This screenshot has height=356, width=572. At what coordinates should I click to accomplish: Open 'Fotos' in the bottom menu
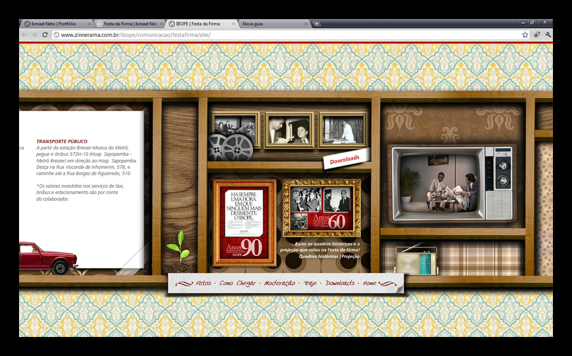(203, 283)
